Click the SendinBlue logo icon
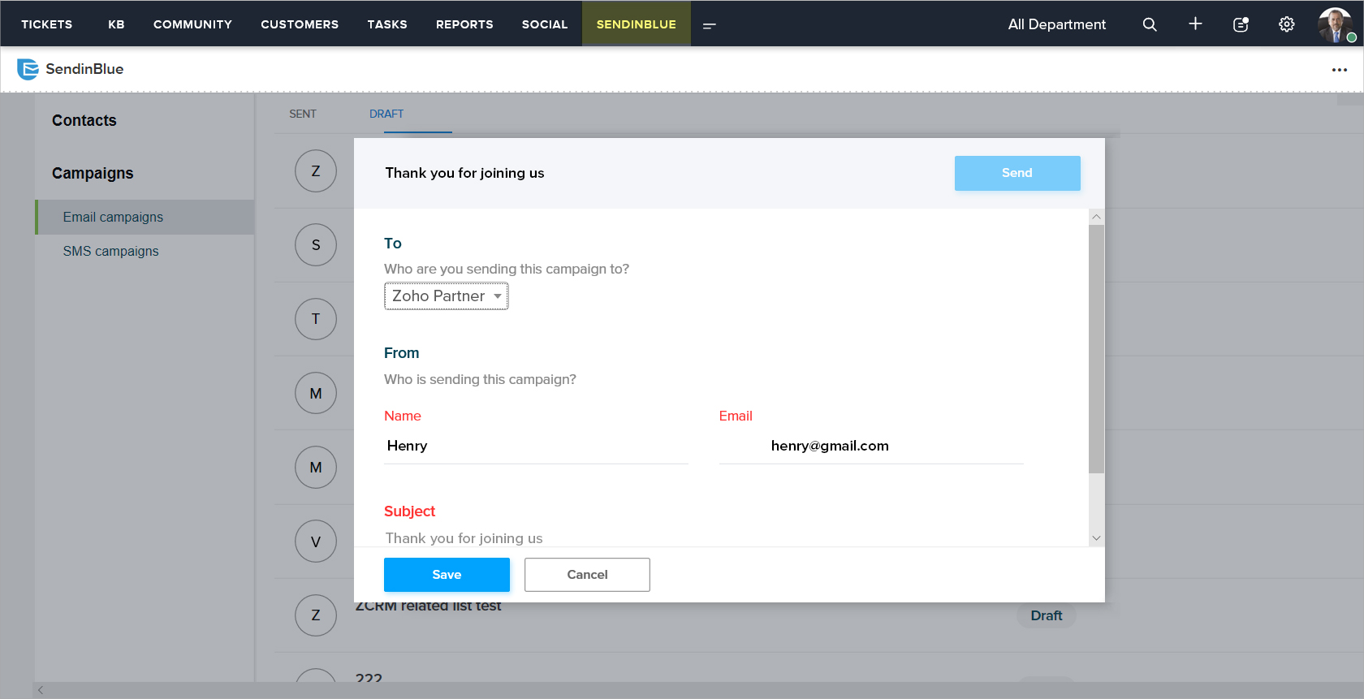This screenshot has height=699, width=1364. [28, 69]
